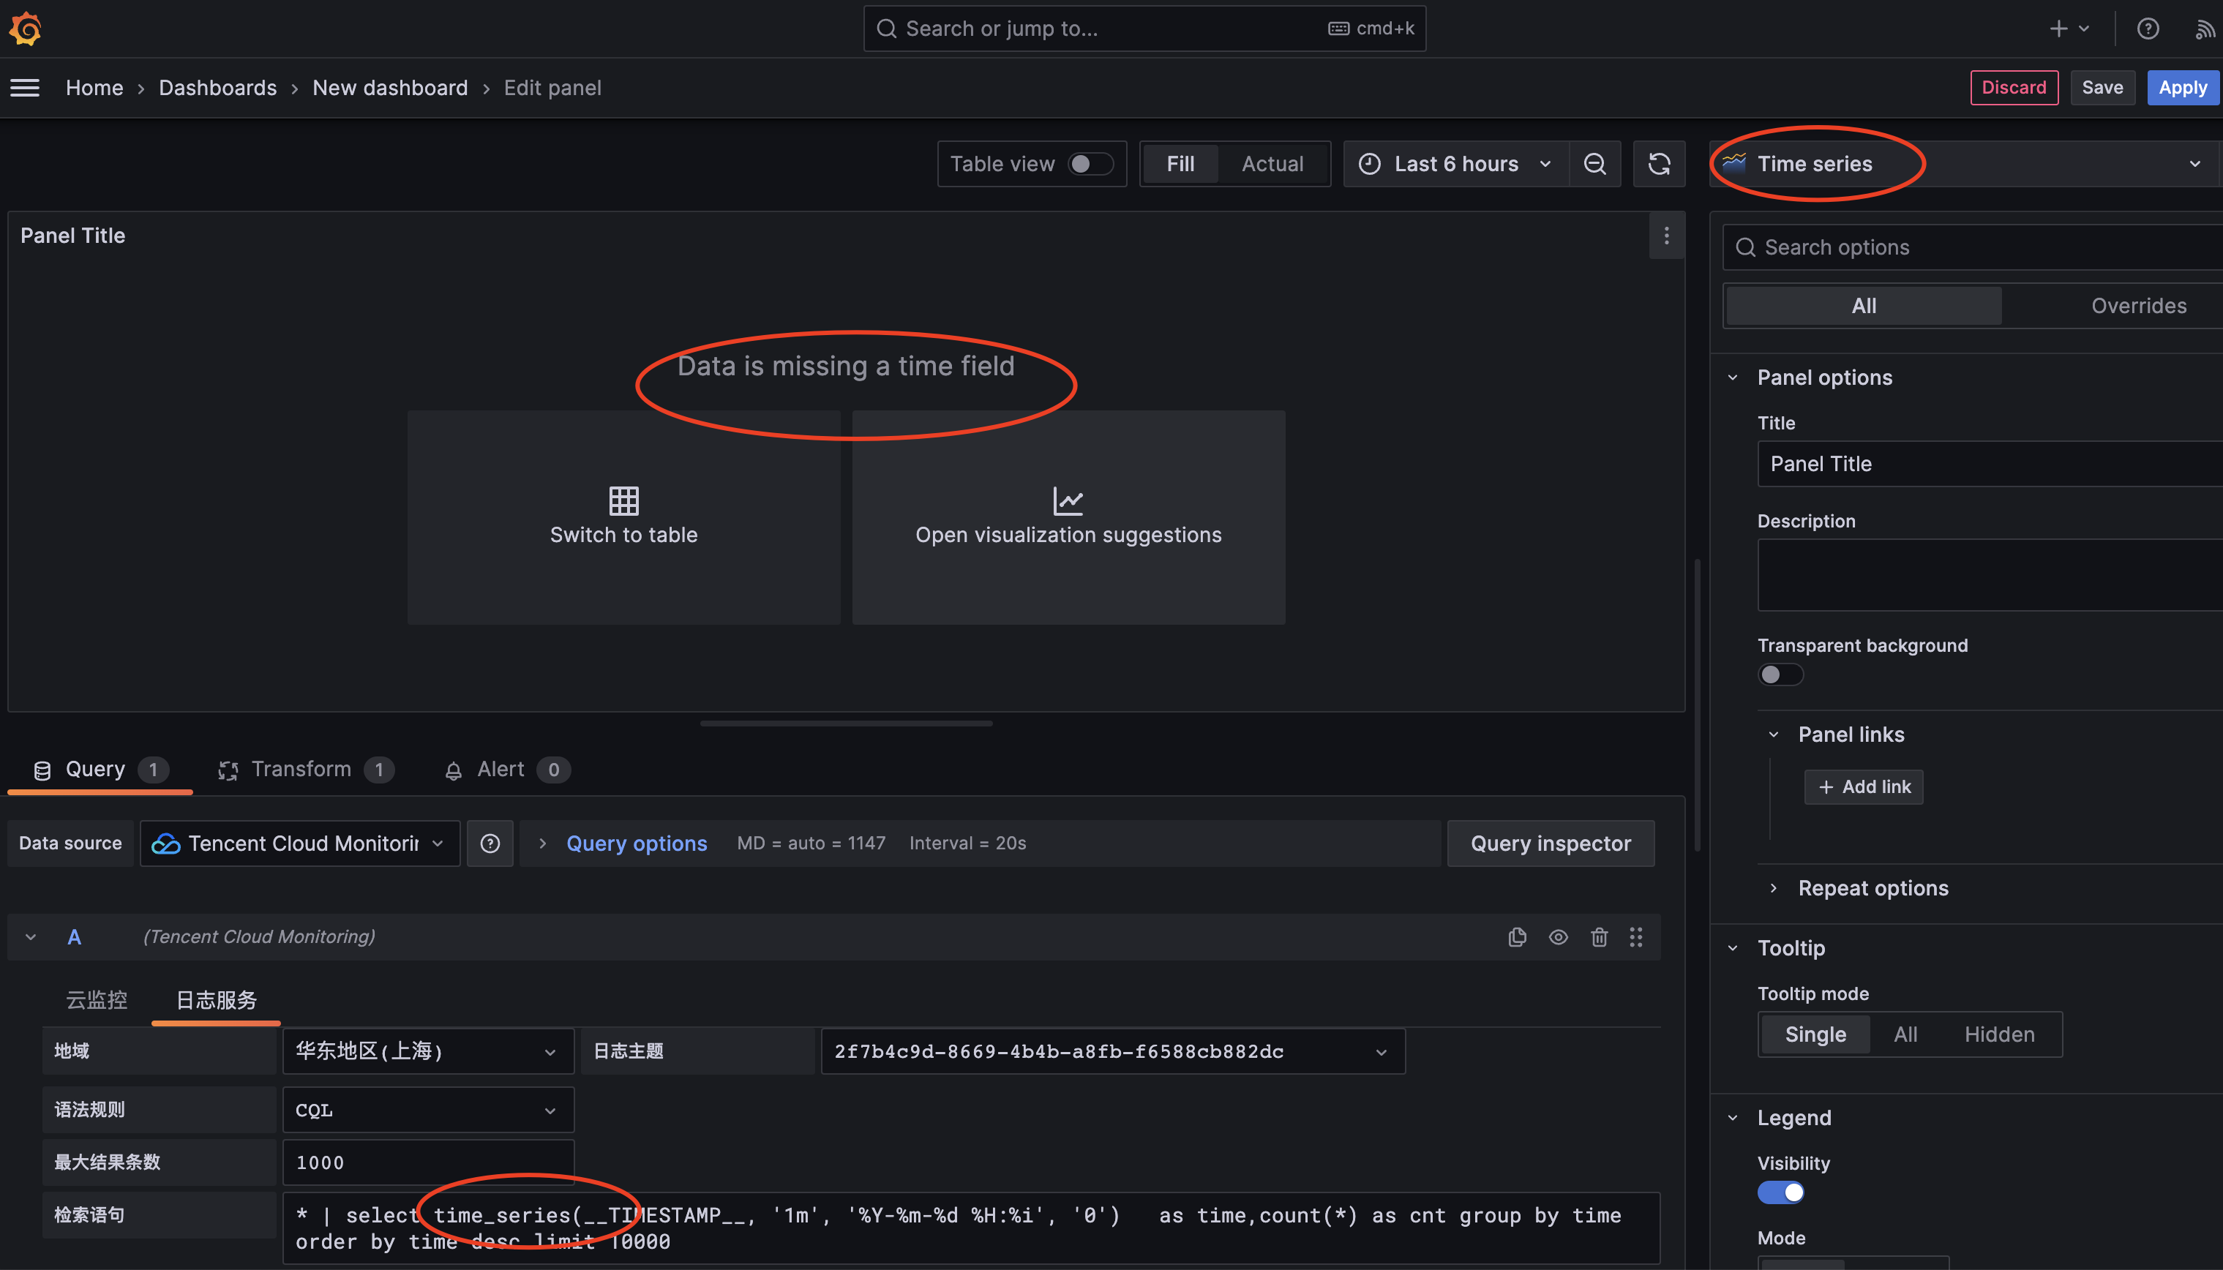Open the Query inspector
2223x1270 pixels.
pyautogui.click(x=1551, y=843)
